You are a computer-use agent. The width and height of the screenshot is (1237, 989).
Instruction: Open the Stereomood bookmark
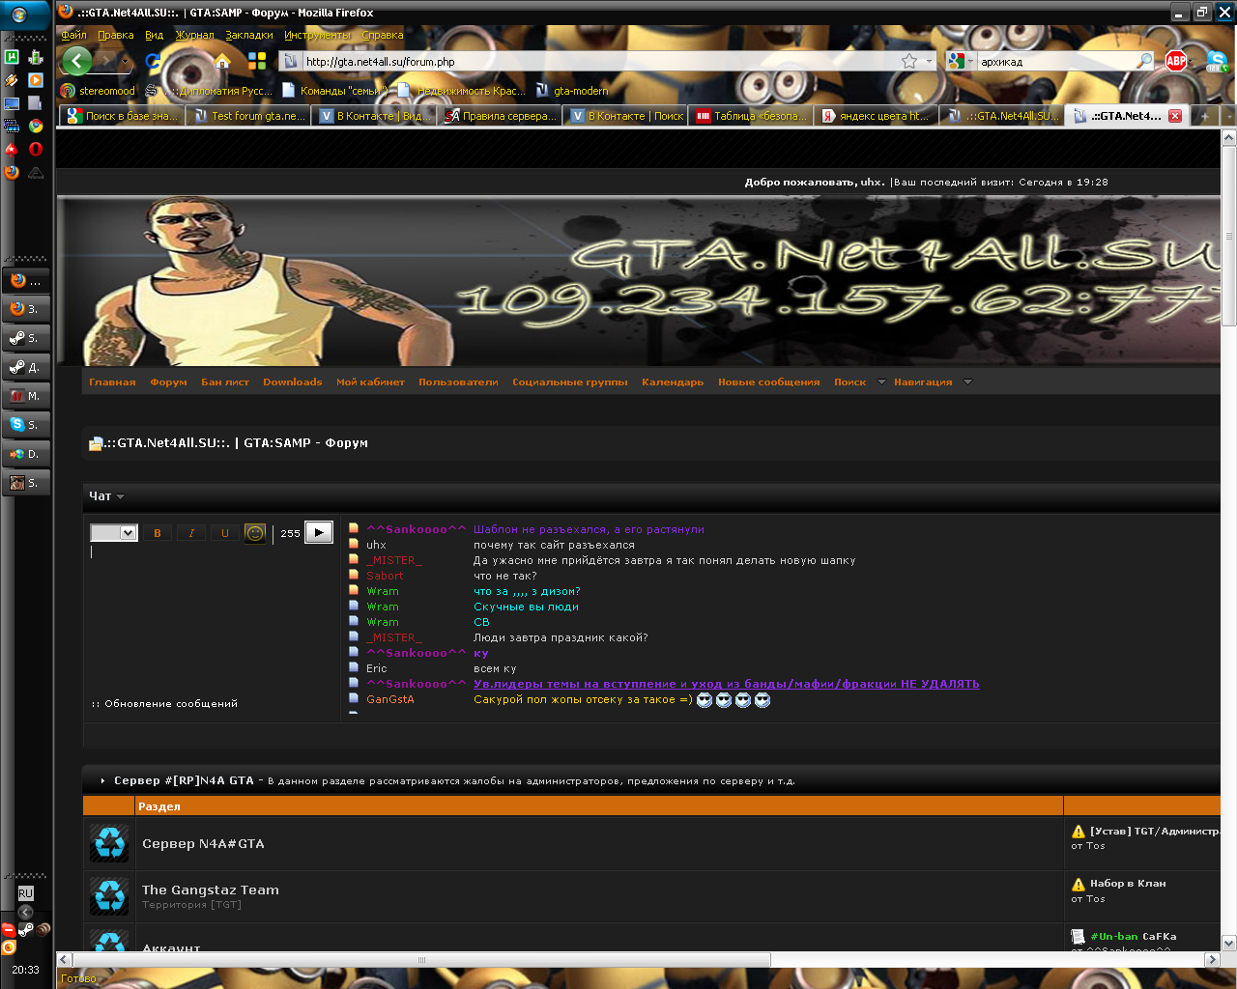coord(98,91)
